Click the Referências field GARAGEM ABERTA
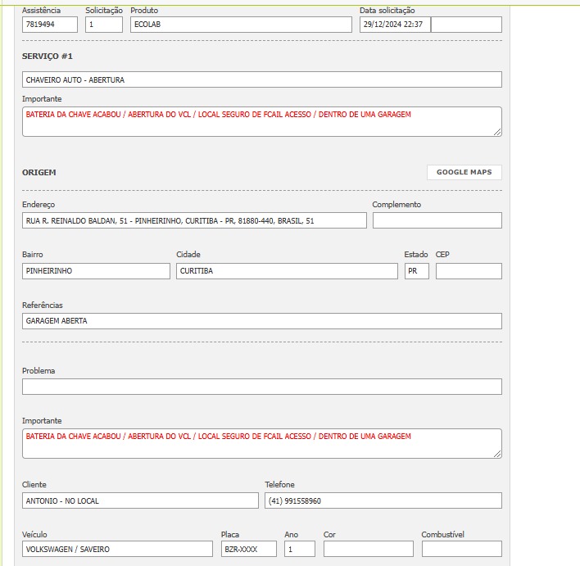The width and height of the screenshot is (580, 566). coord(261,321)
